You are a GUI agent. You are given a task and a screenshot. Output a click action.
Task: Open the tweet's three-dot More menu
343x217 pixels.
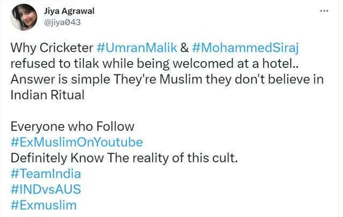(x=324, y=11)
